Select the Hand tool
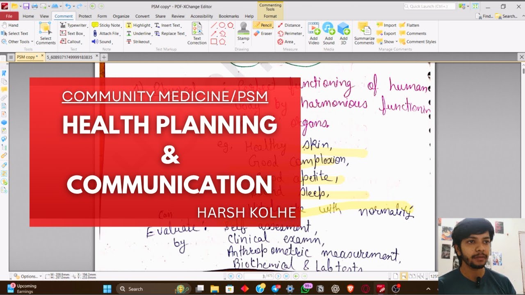The height and width of the screenshot is (295, 525). [x=10, y=25]
